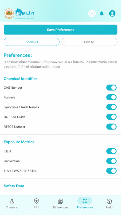Disable the Formula switch

111,97
